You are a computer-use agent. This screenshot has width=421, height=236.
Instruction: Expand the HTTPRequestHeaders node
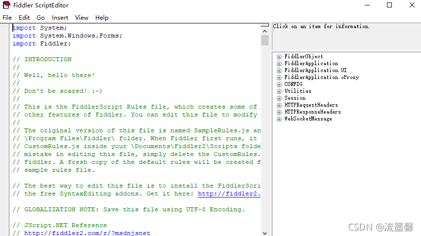pyautogui.click(x=279, y=105)
